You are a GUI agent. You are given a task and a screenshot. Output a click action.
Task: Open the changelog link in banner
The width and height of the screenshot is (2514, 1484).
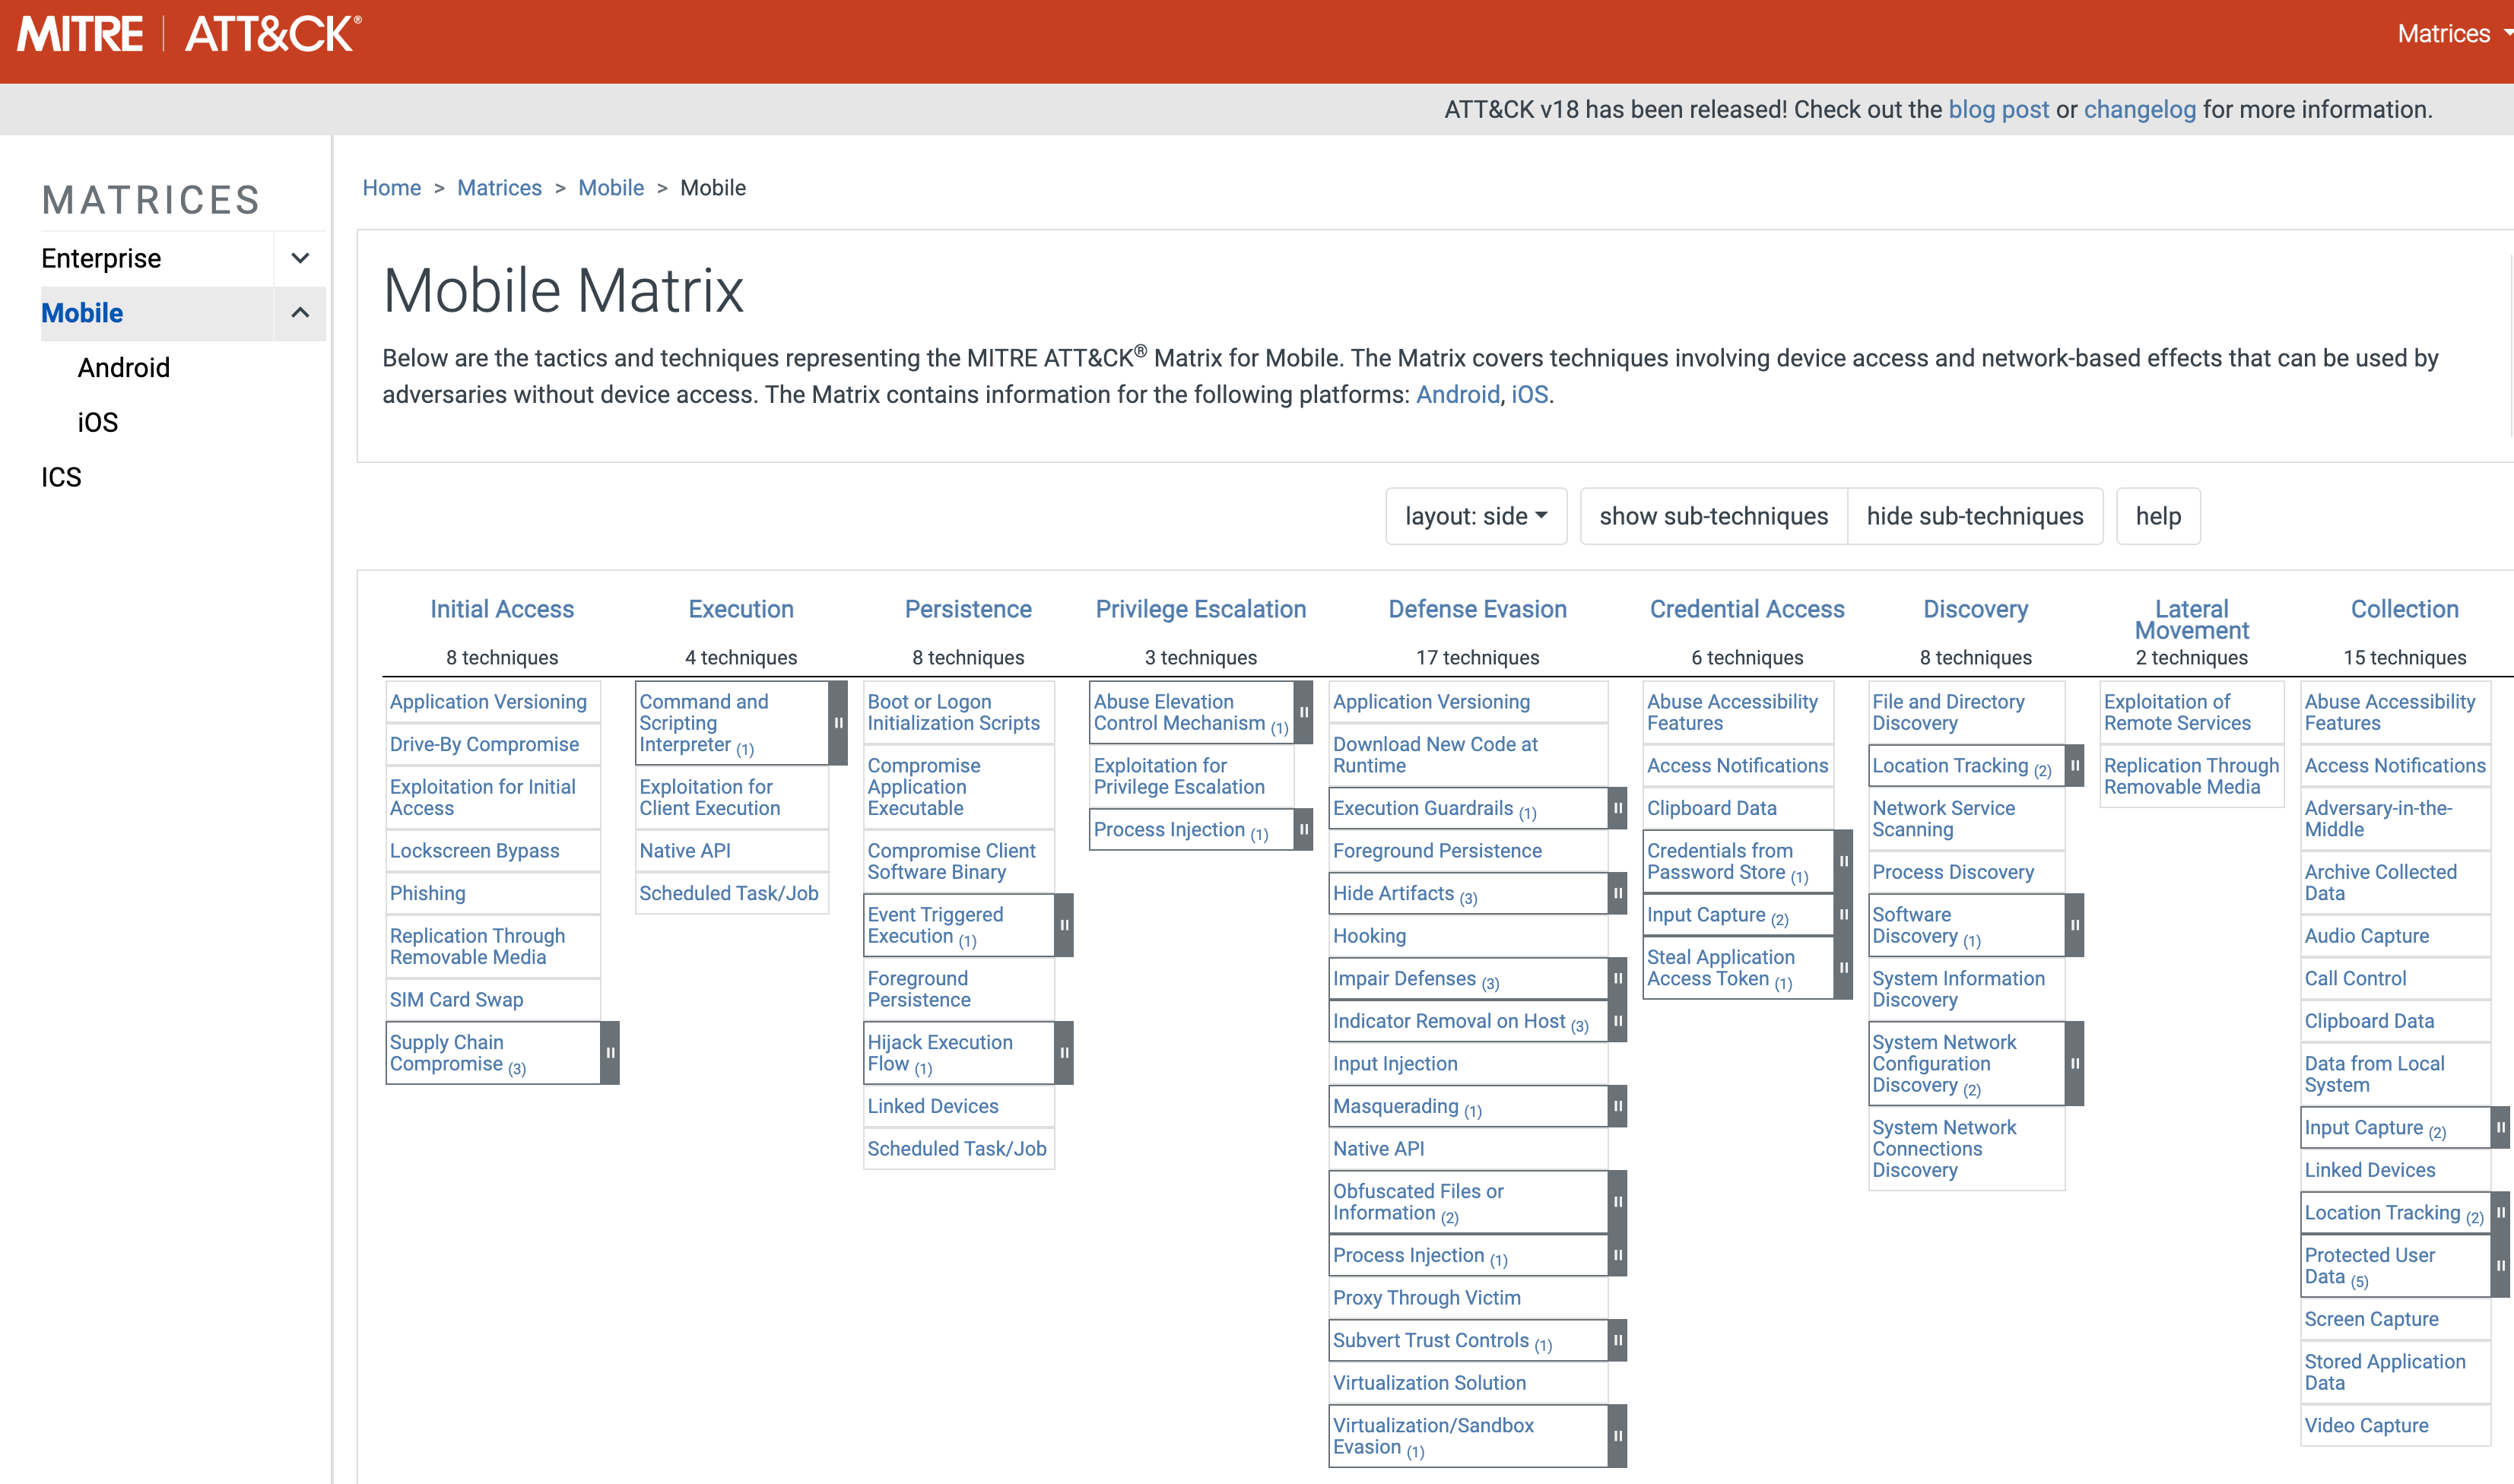(x=2139, y=109)
